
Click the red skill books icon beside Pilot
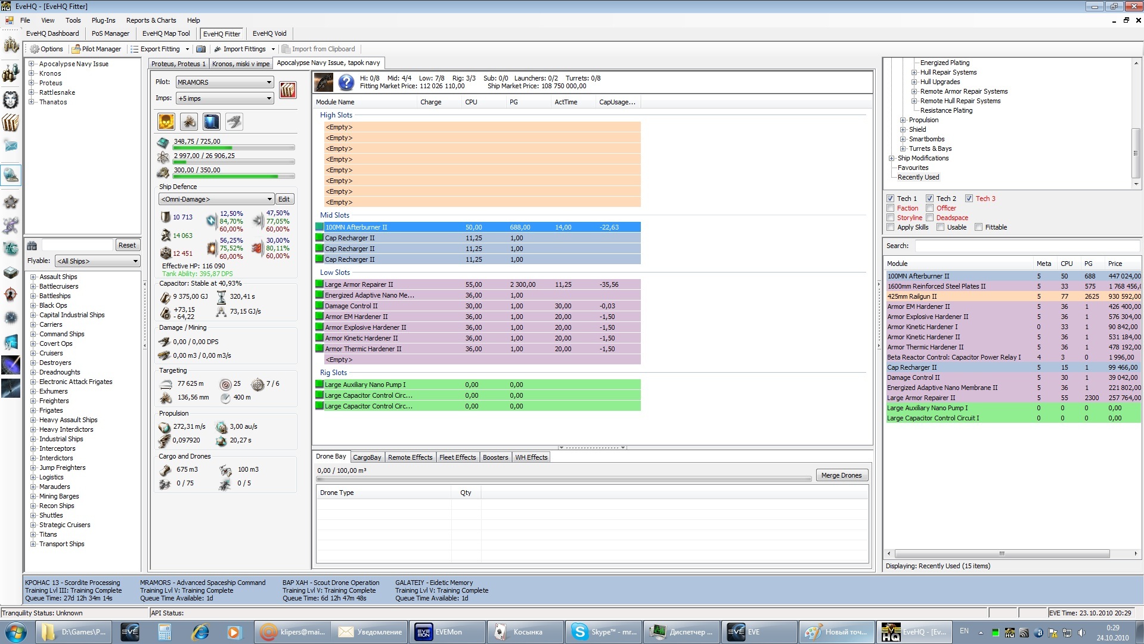point(288,91)
